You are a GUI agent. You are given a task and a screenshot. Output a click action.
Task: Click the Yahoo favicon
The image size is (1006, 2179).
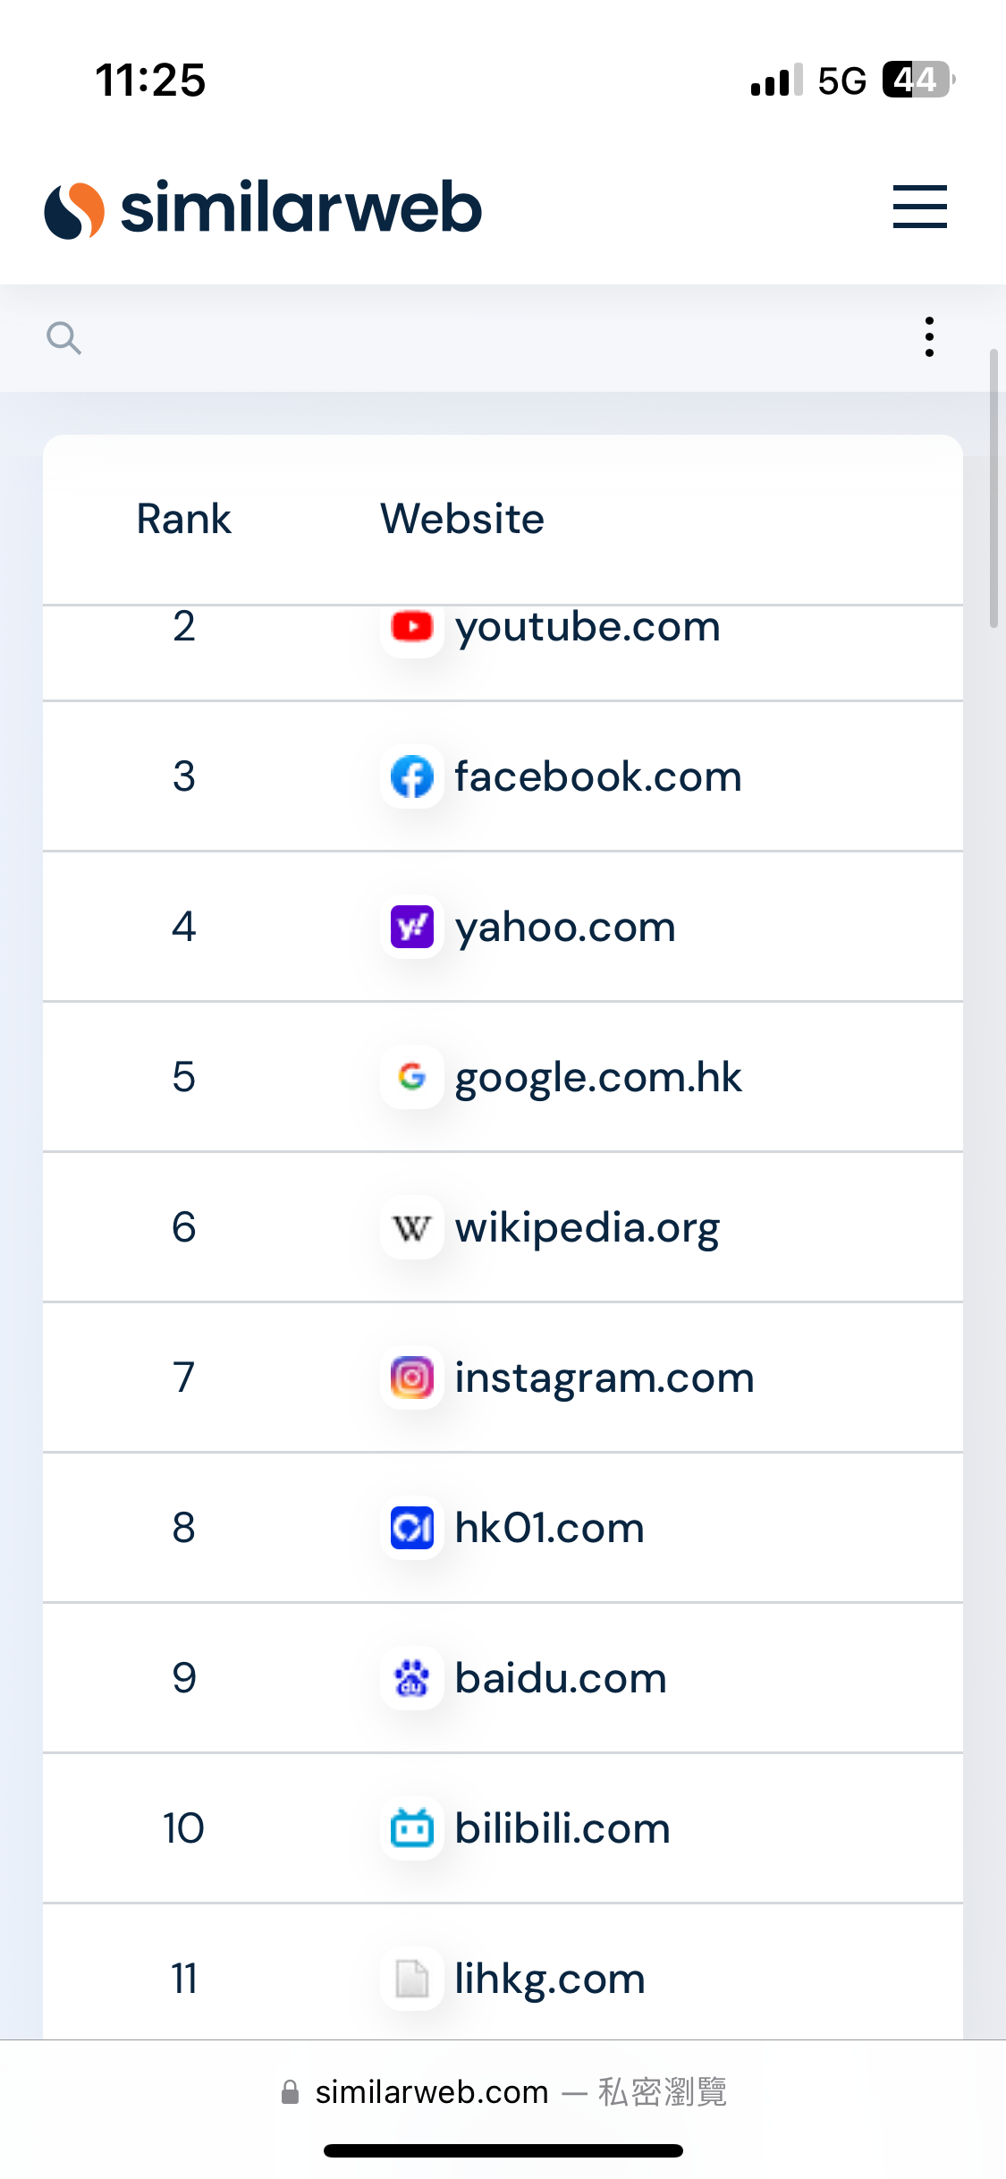[x=412, y=927]
